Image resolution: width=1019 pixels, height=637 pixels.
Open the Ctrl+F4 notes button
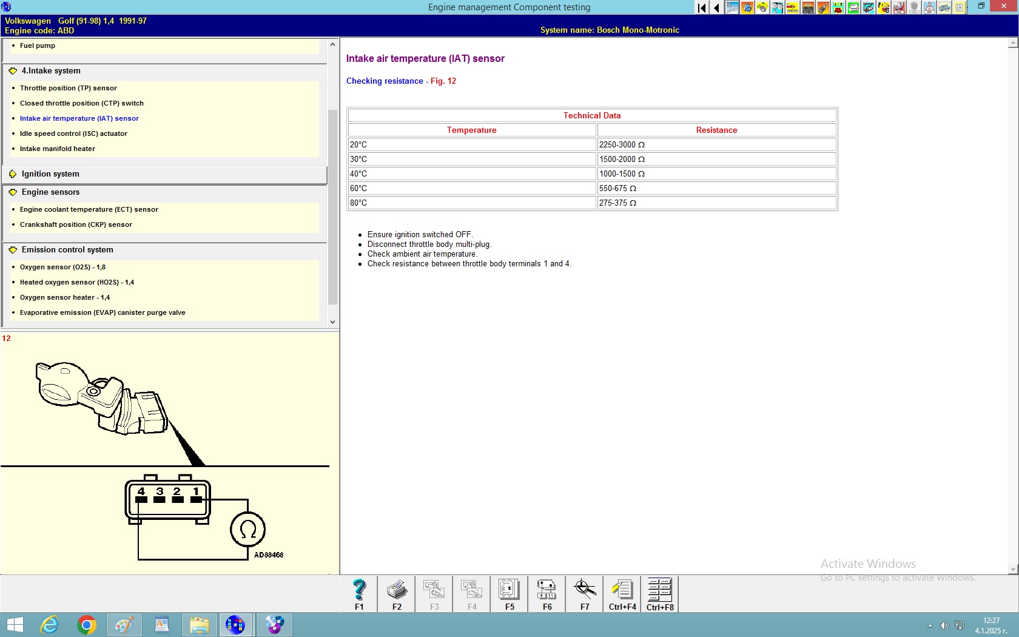point(622,594)
